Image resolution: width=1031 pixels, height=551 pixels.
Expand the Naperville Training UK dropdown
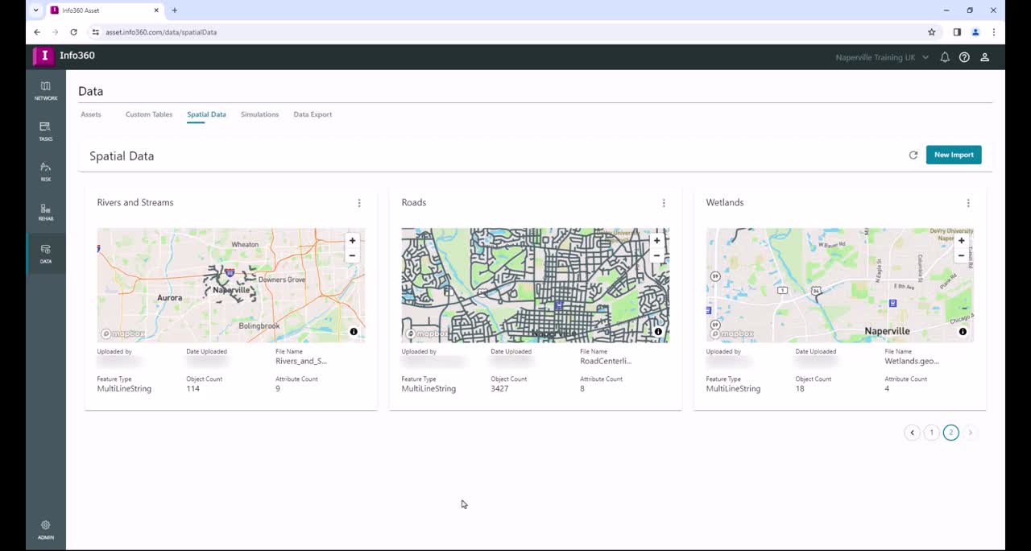(x=882, y=57)
